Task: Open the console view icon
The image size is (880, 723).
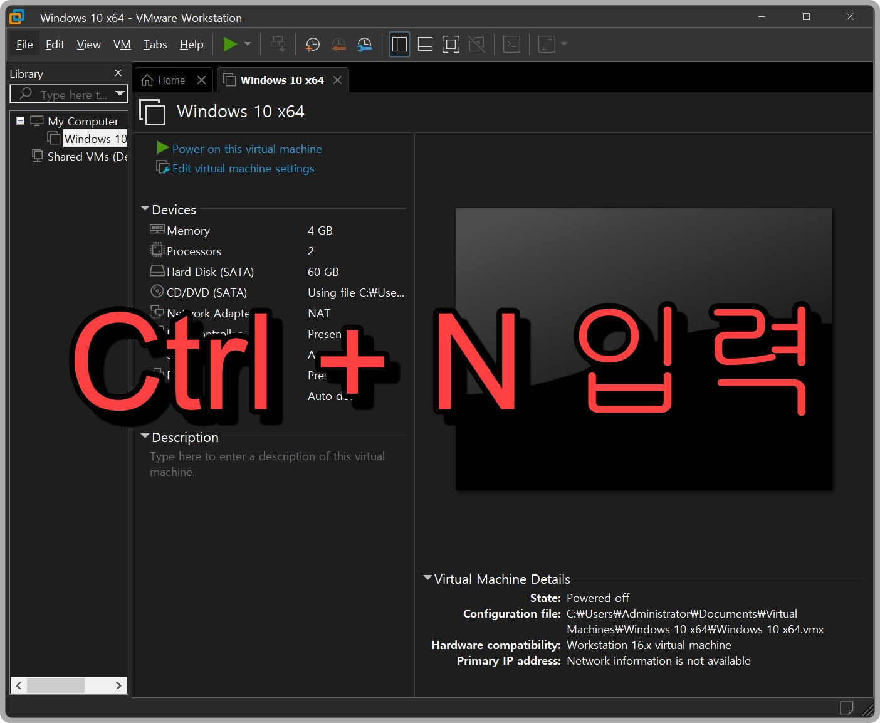Action: click(x=512, y=44)
